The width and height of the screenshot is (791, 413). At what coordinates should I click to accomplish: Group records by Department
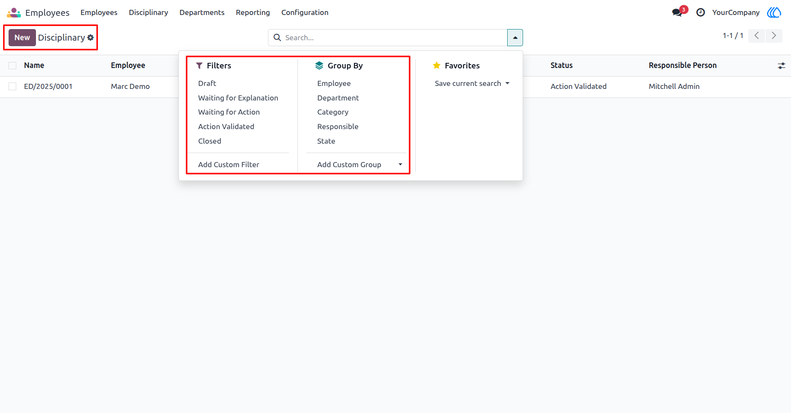click(338, 98)
